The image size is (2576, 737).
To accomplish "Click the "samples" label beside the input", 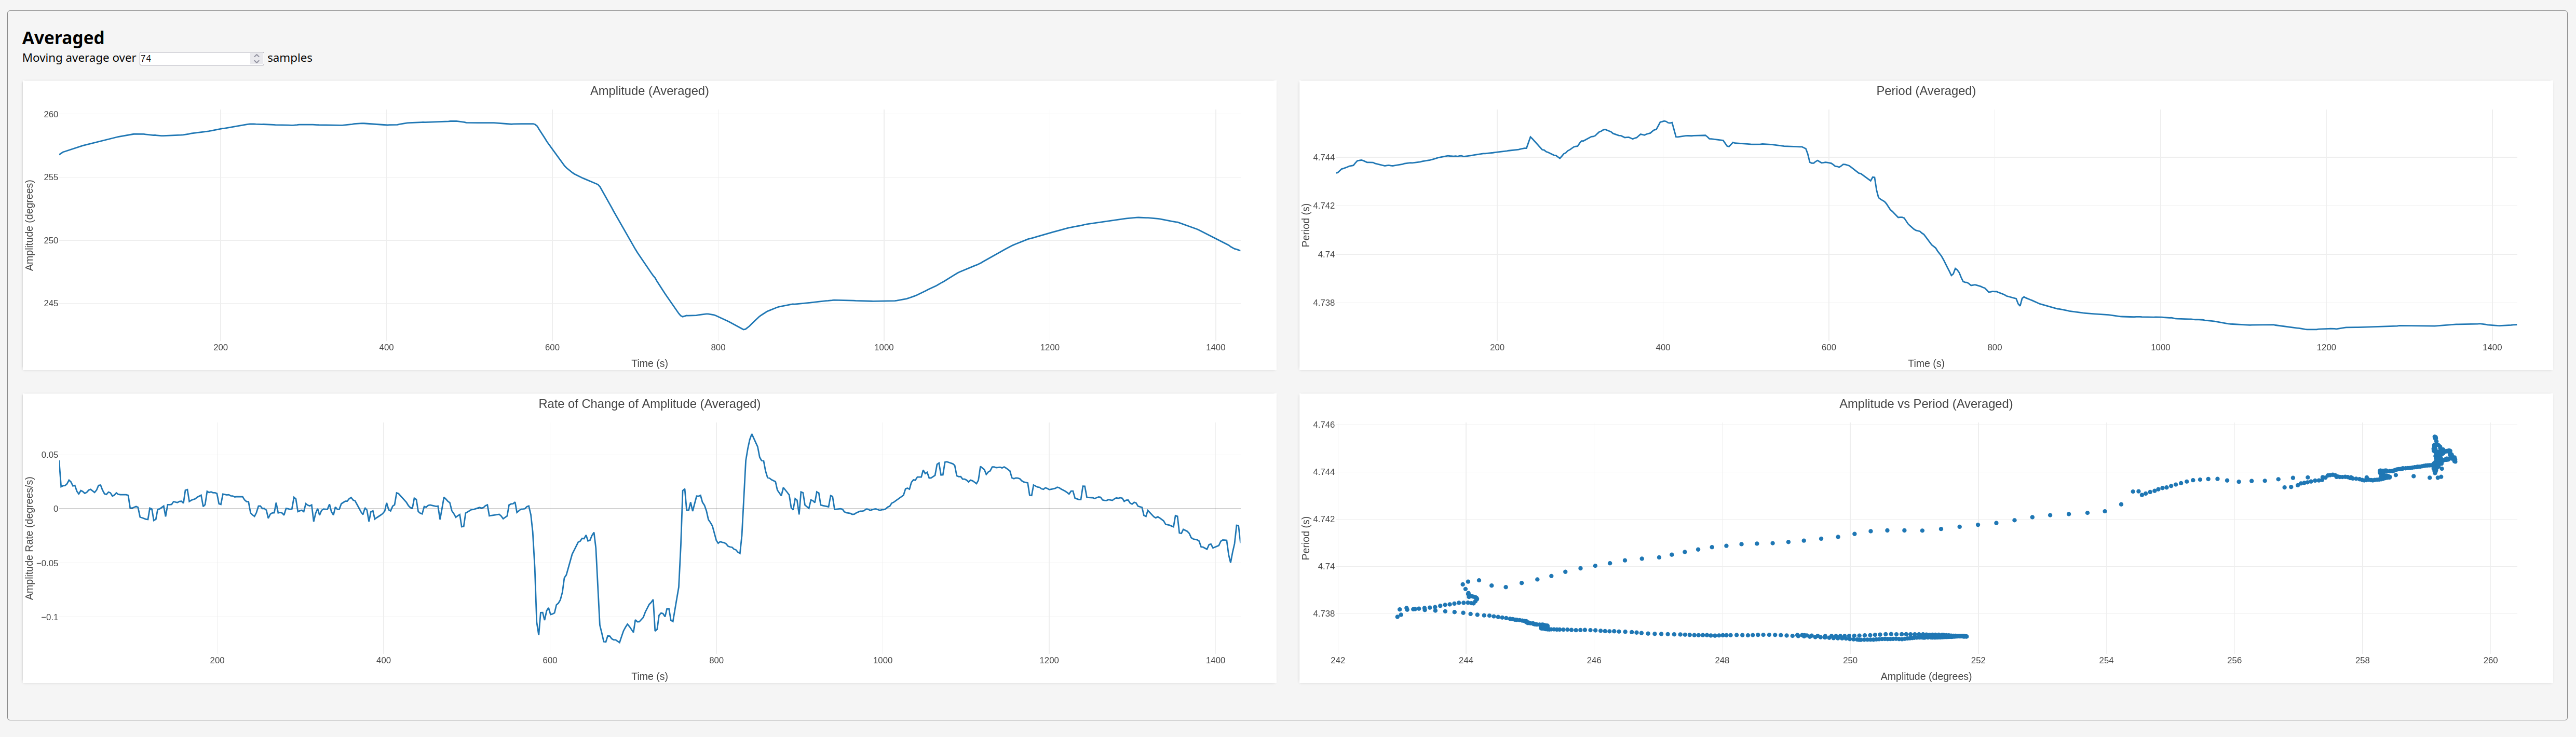I will click(290, 58).
